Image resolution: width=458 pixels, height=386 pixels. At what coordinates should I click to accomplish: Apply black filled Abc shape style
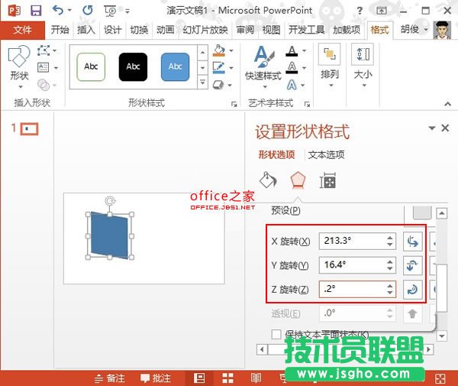pos(133,67)
